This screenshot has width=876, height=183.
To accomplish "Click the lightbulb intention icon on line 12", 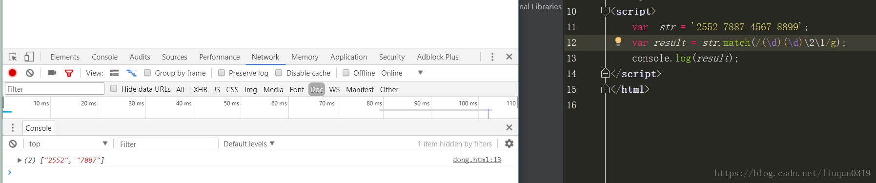I will coord(618,41).
